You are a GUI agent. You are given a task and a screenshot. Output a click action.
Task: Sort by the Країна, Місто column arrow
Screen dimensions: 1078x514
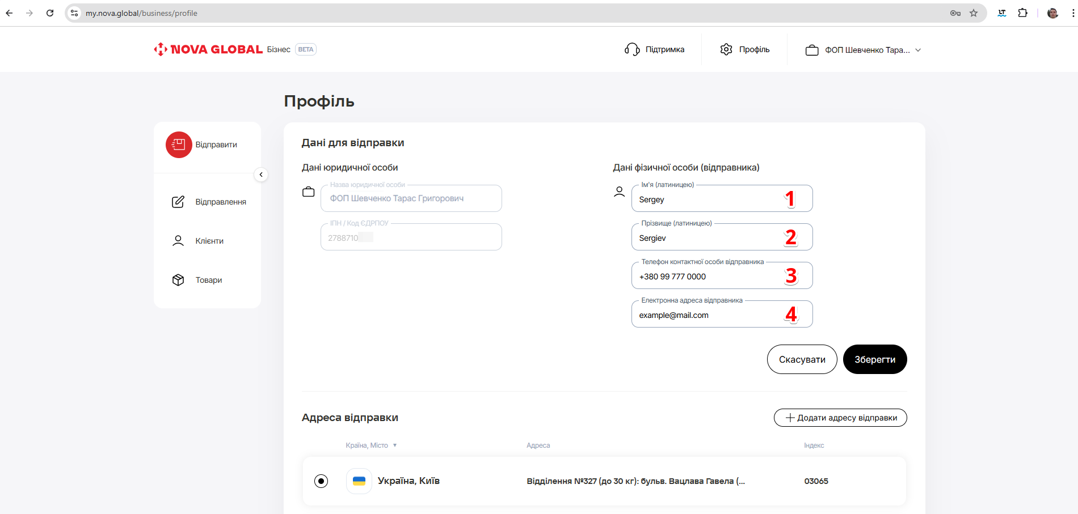pyautogui.click(x=395, y=445)
